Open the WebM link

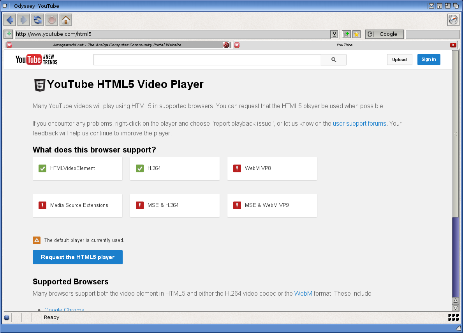[303, 293]
